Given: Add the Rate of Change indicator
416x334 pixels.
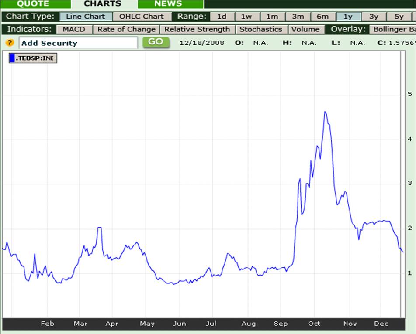Looking at the screenshot, I should tap(126, 29).
